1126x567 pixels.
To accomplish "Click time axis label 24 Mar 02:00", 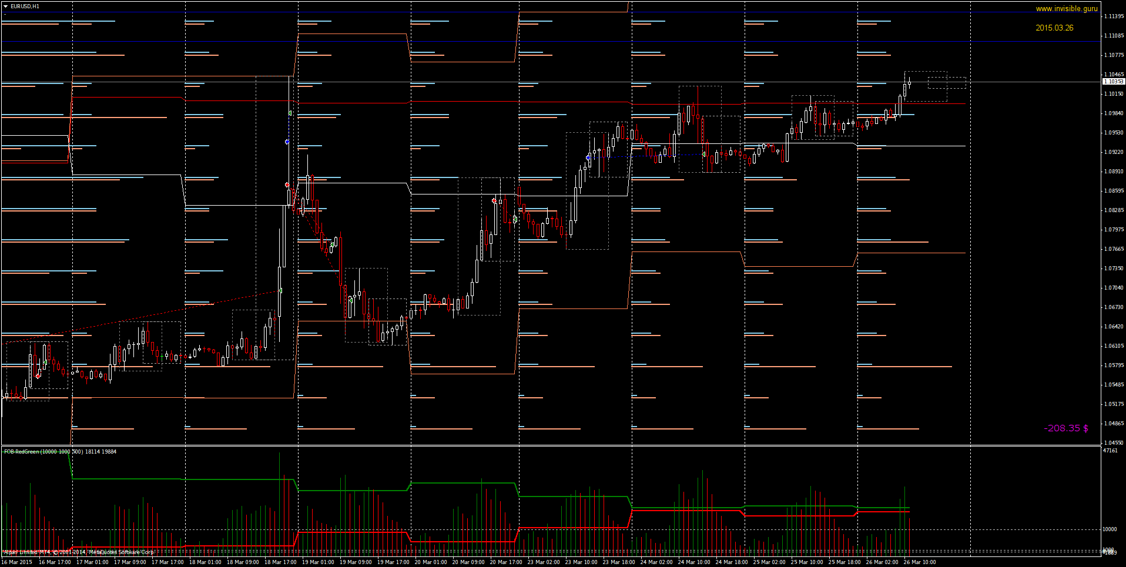I will pos(656,562).
